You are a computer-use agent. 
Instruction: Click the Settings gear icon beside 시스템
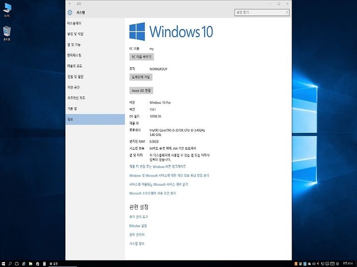[70, 12]
